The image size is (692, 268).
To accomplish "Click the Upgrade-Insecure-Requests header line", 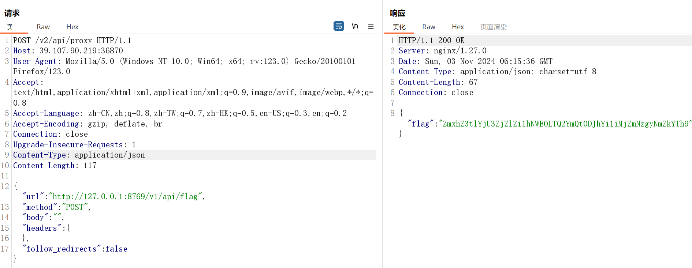I will 75,145.
